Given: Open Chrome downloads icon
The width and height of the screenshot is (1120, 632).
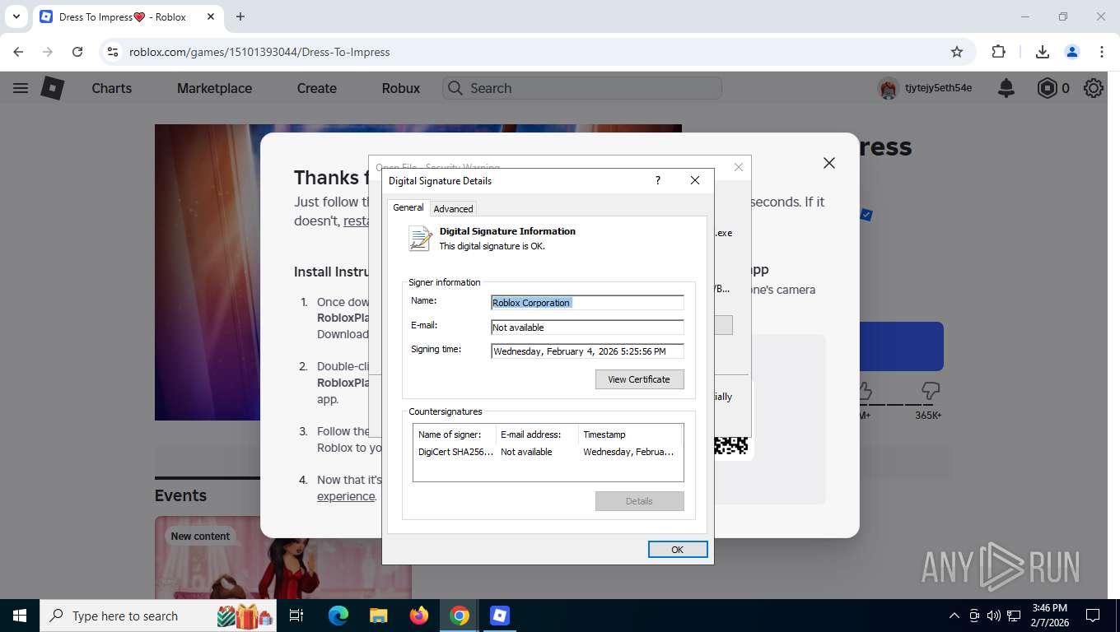Looking at the screenshot, I should coord(1043,52).
